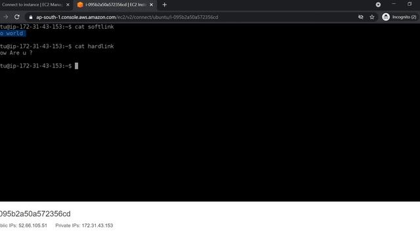Switch to the Connect to instance tab
Image resolution: width=420 pixels, height=236 pixels.
coord(32,5)
